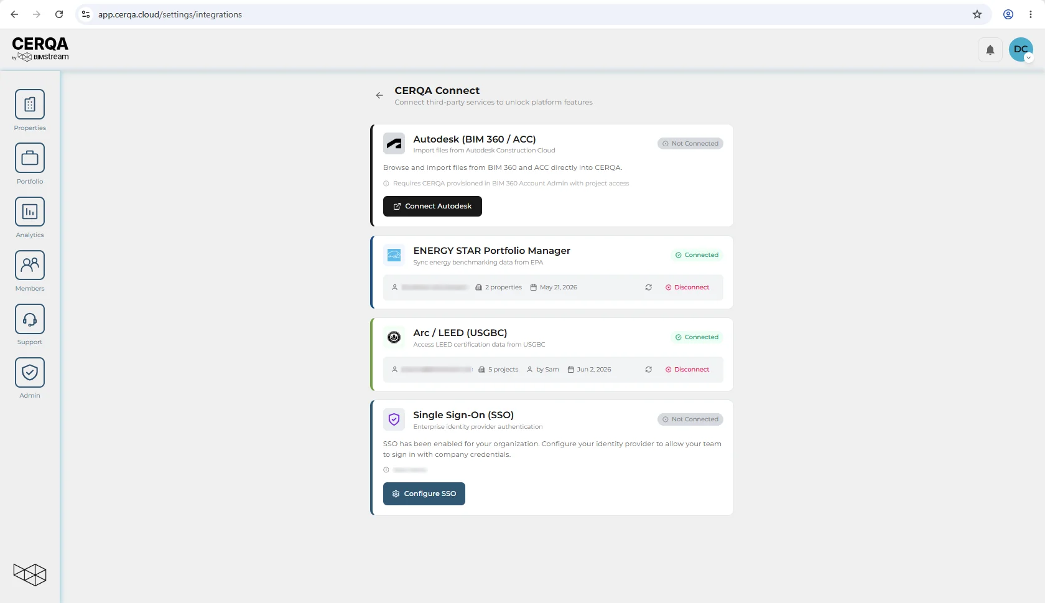Go to Analytics in sidebar

tap(30, 217)
